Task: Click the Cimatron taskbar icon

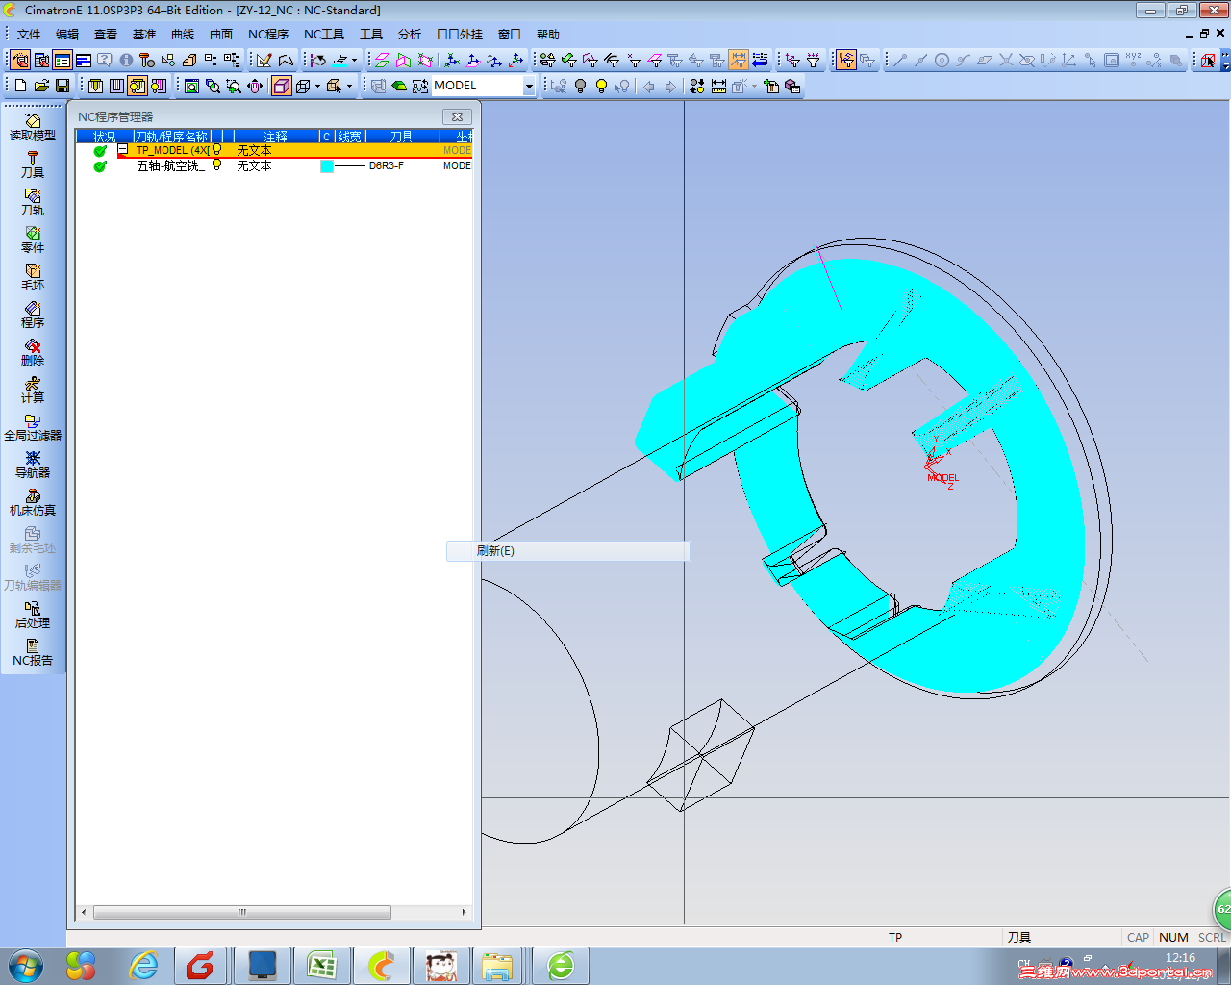Action: [x=382, y=965]
